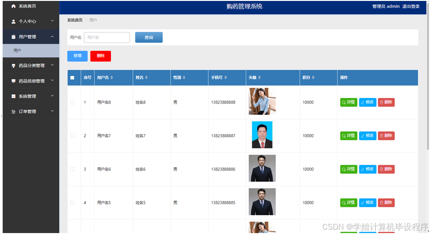Click 删除 for 用户名5 row

(386, 203)
